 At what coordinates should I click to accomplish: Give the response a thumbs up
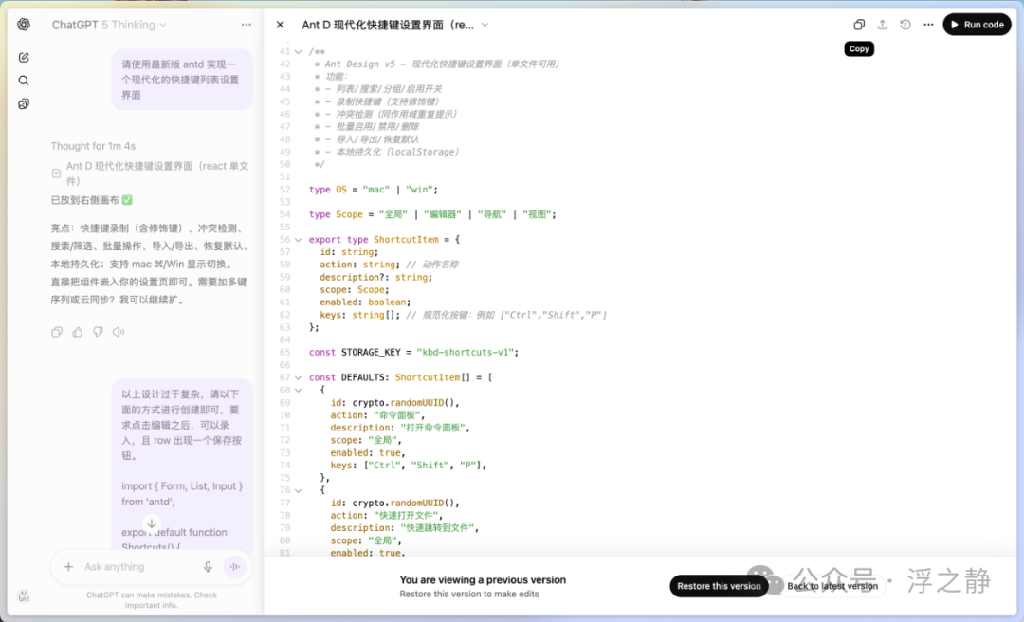[78, 332]
